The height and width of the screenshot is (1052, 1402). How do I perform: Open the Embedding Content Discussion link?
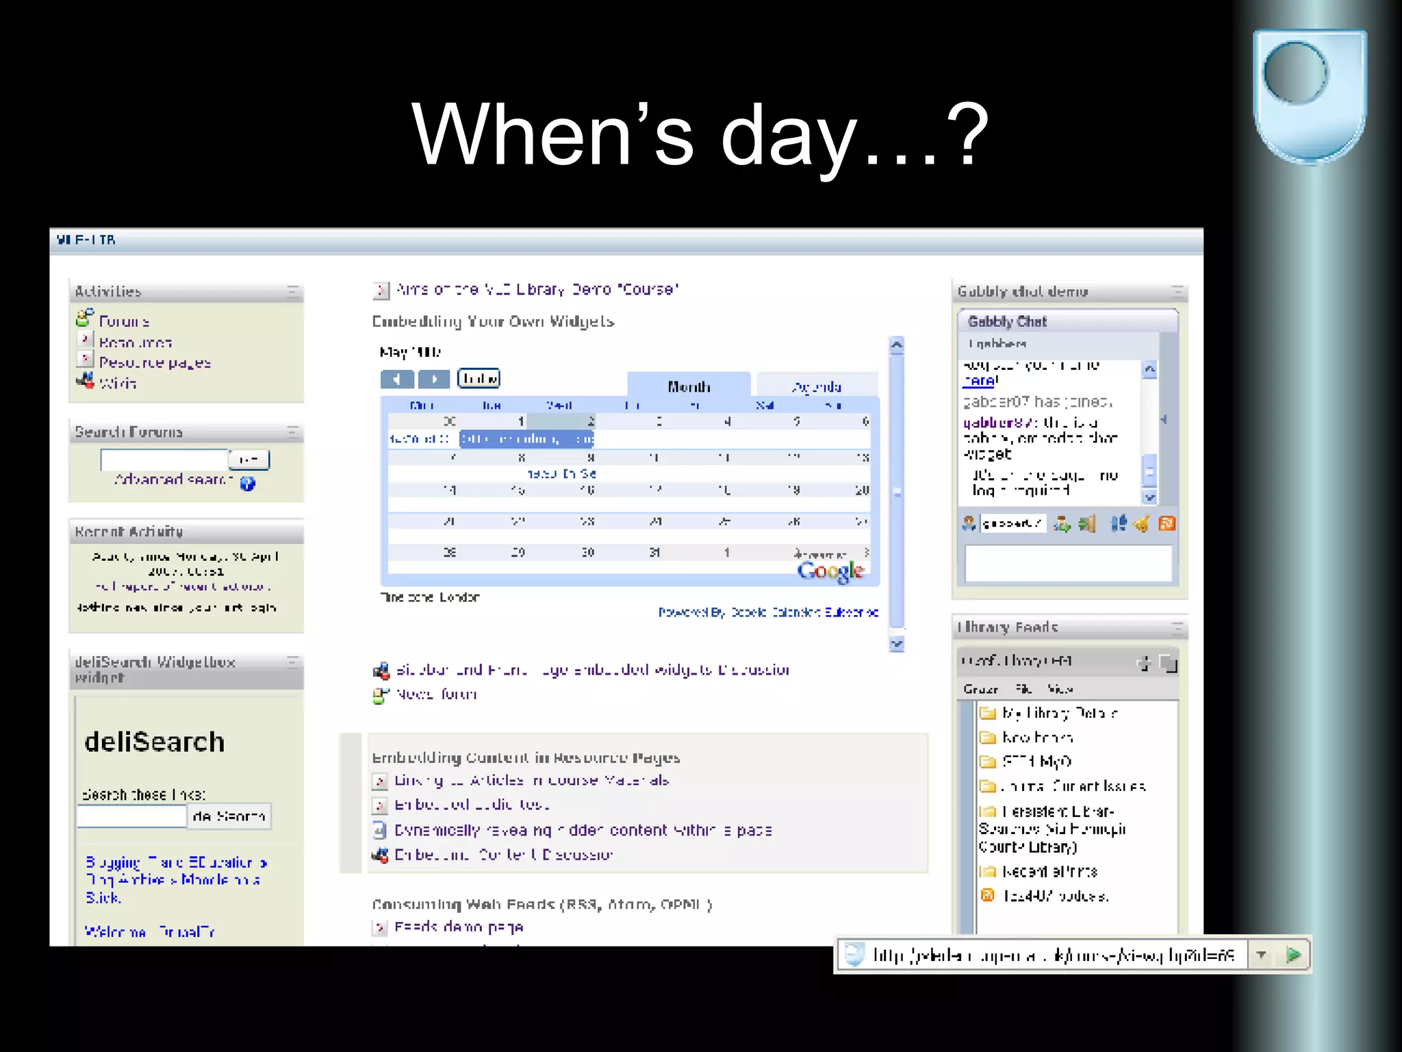coord(503,854)
